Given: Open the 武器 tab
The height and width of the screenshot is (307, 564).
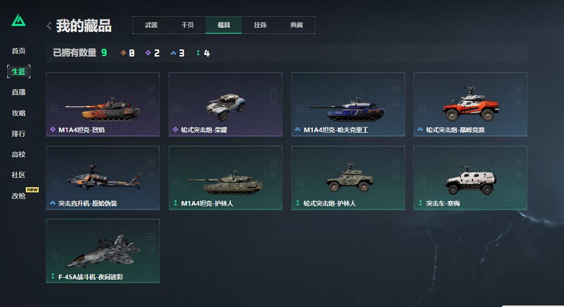Looking at the screenshot, I should [151, 25].
